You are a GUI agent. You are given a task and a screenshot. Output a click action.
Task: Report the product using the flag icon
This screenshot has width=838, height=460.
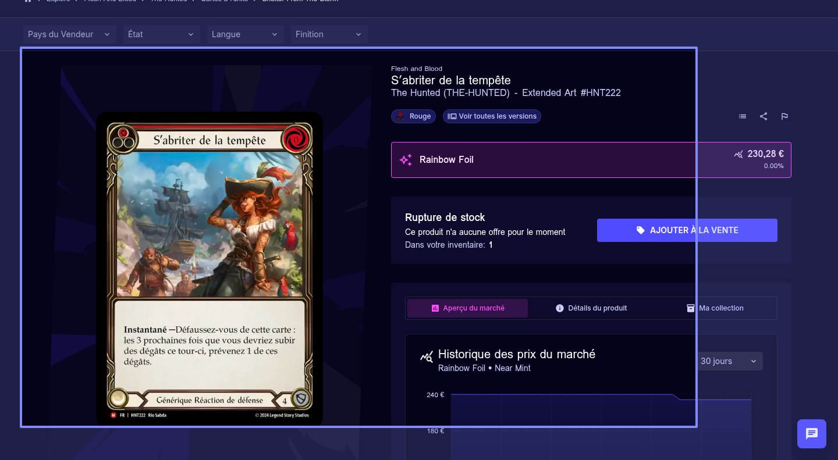784,116
